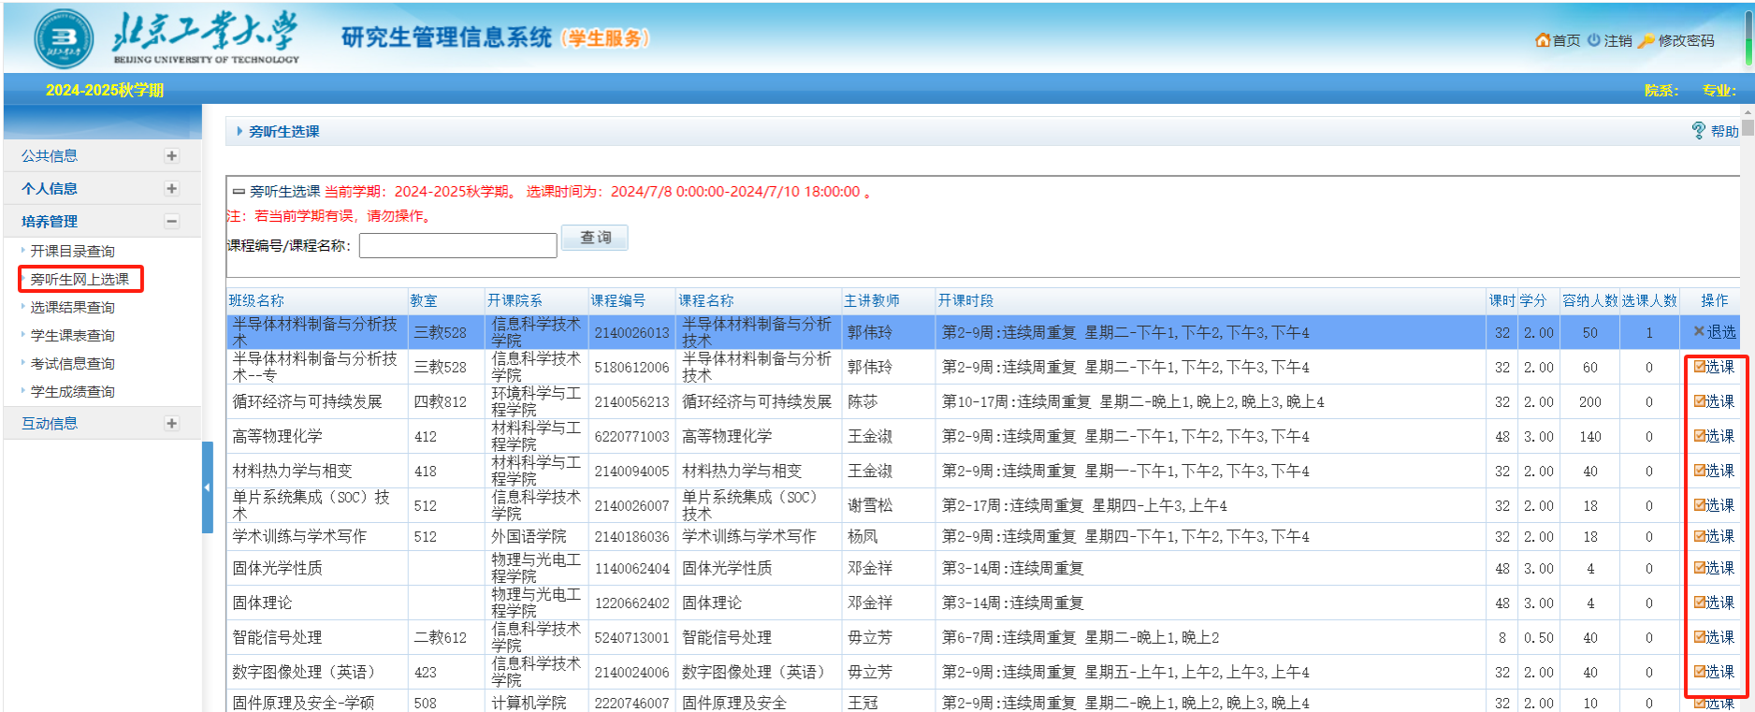The image size is (1755, 712).
Task: Click the 修改密码 key icon
Action: [x=1646, y=40]
